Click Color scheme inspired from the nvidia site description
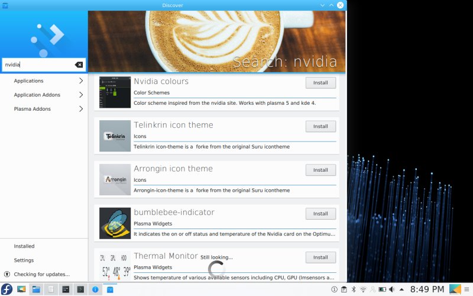Image resolution: width=473 pixels, height=296 pixels. tap(225, 103)
